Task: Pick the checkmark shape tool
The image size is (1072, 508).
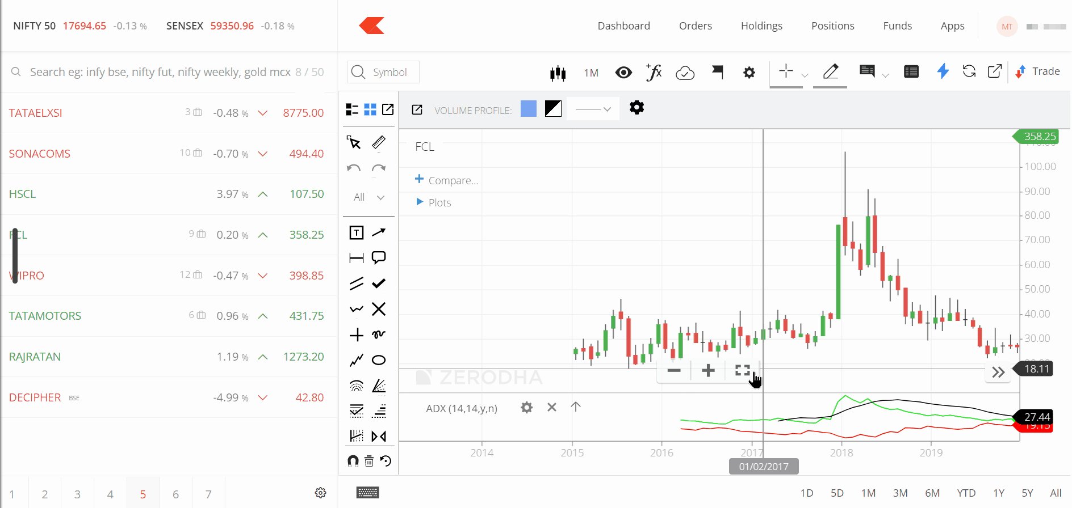Action: (379, 283)
